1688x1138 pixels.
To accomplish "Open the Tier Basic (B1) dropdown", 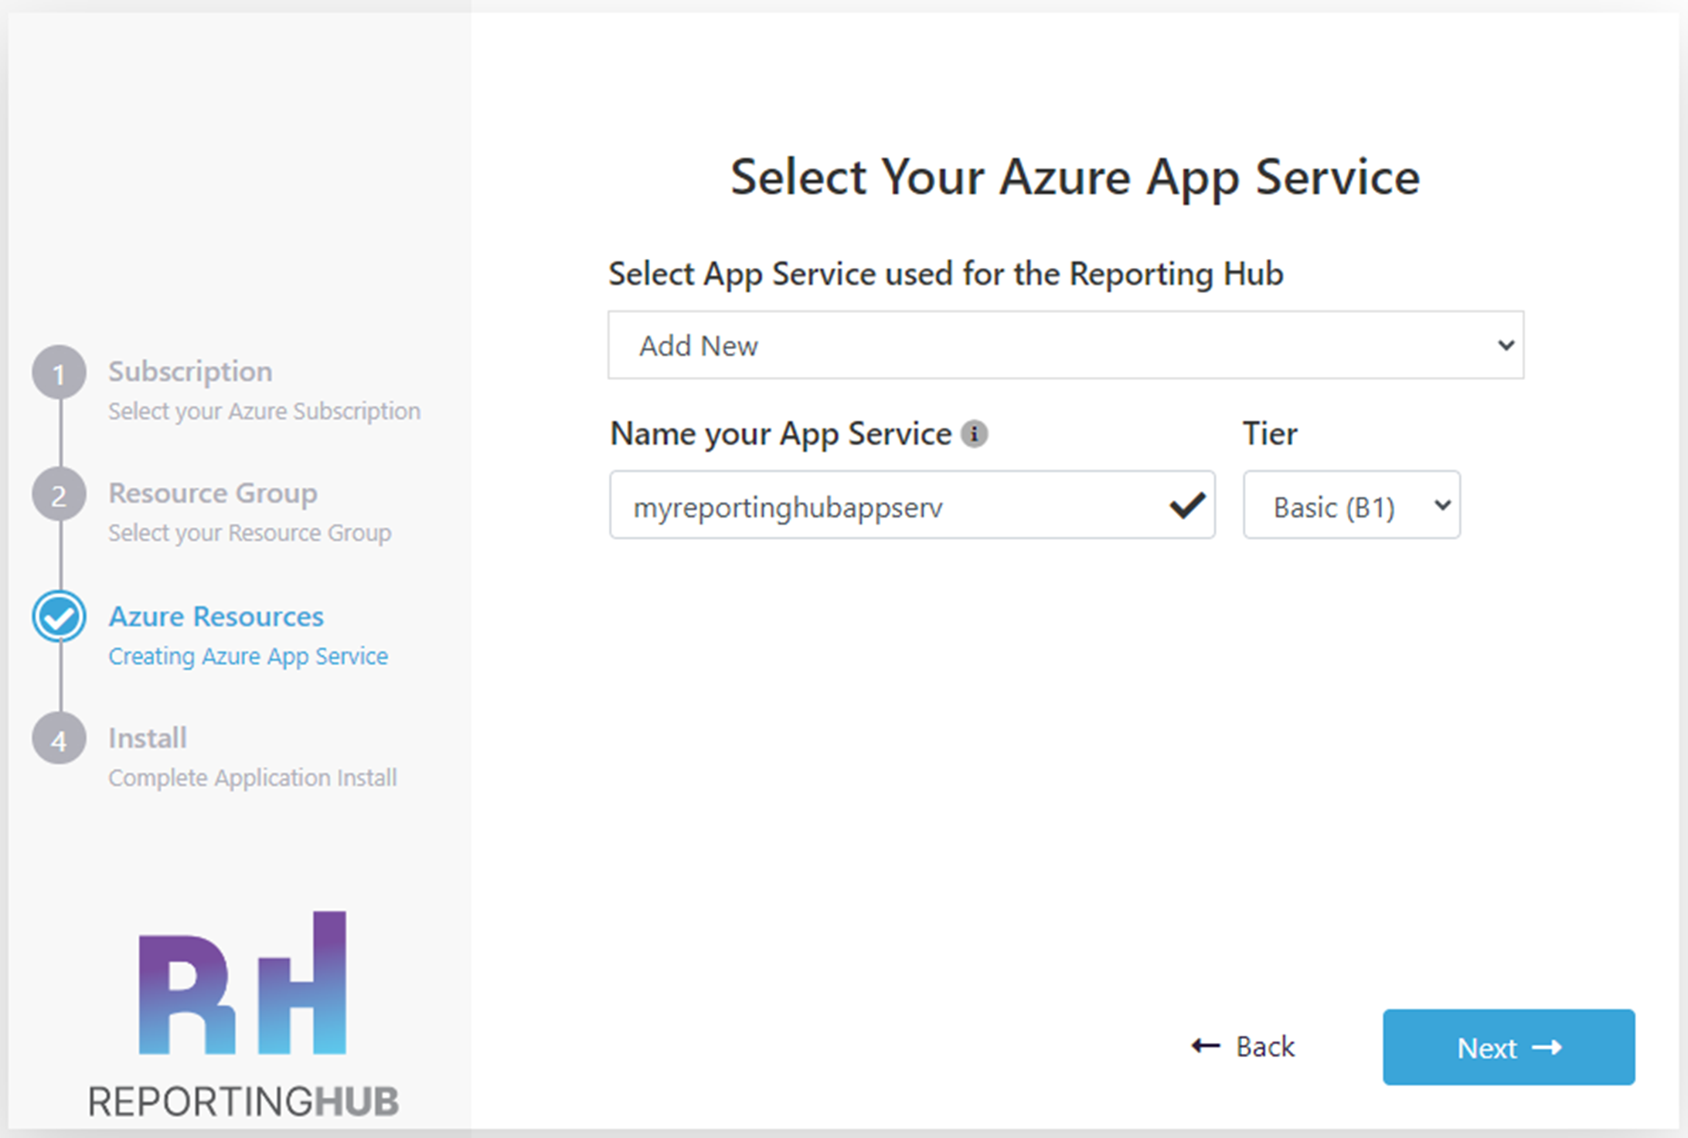I will [1352, 505].
